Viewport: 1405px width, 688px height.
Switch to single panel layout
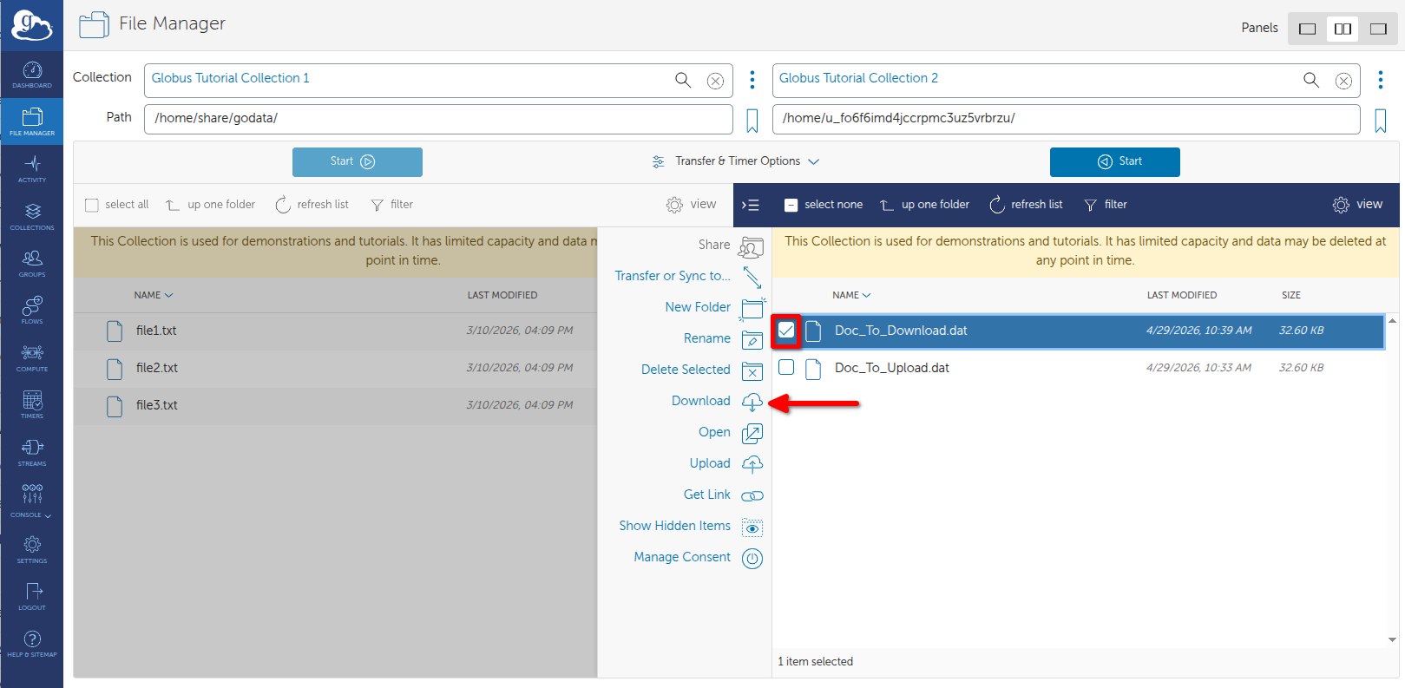1307,29
